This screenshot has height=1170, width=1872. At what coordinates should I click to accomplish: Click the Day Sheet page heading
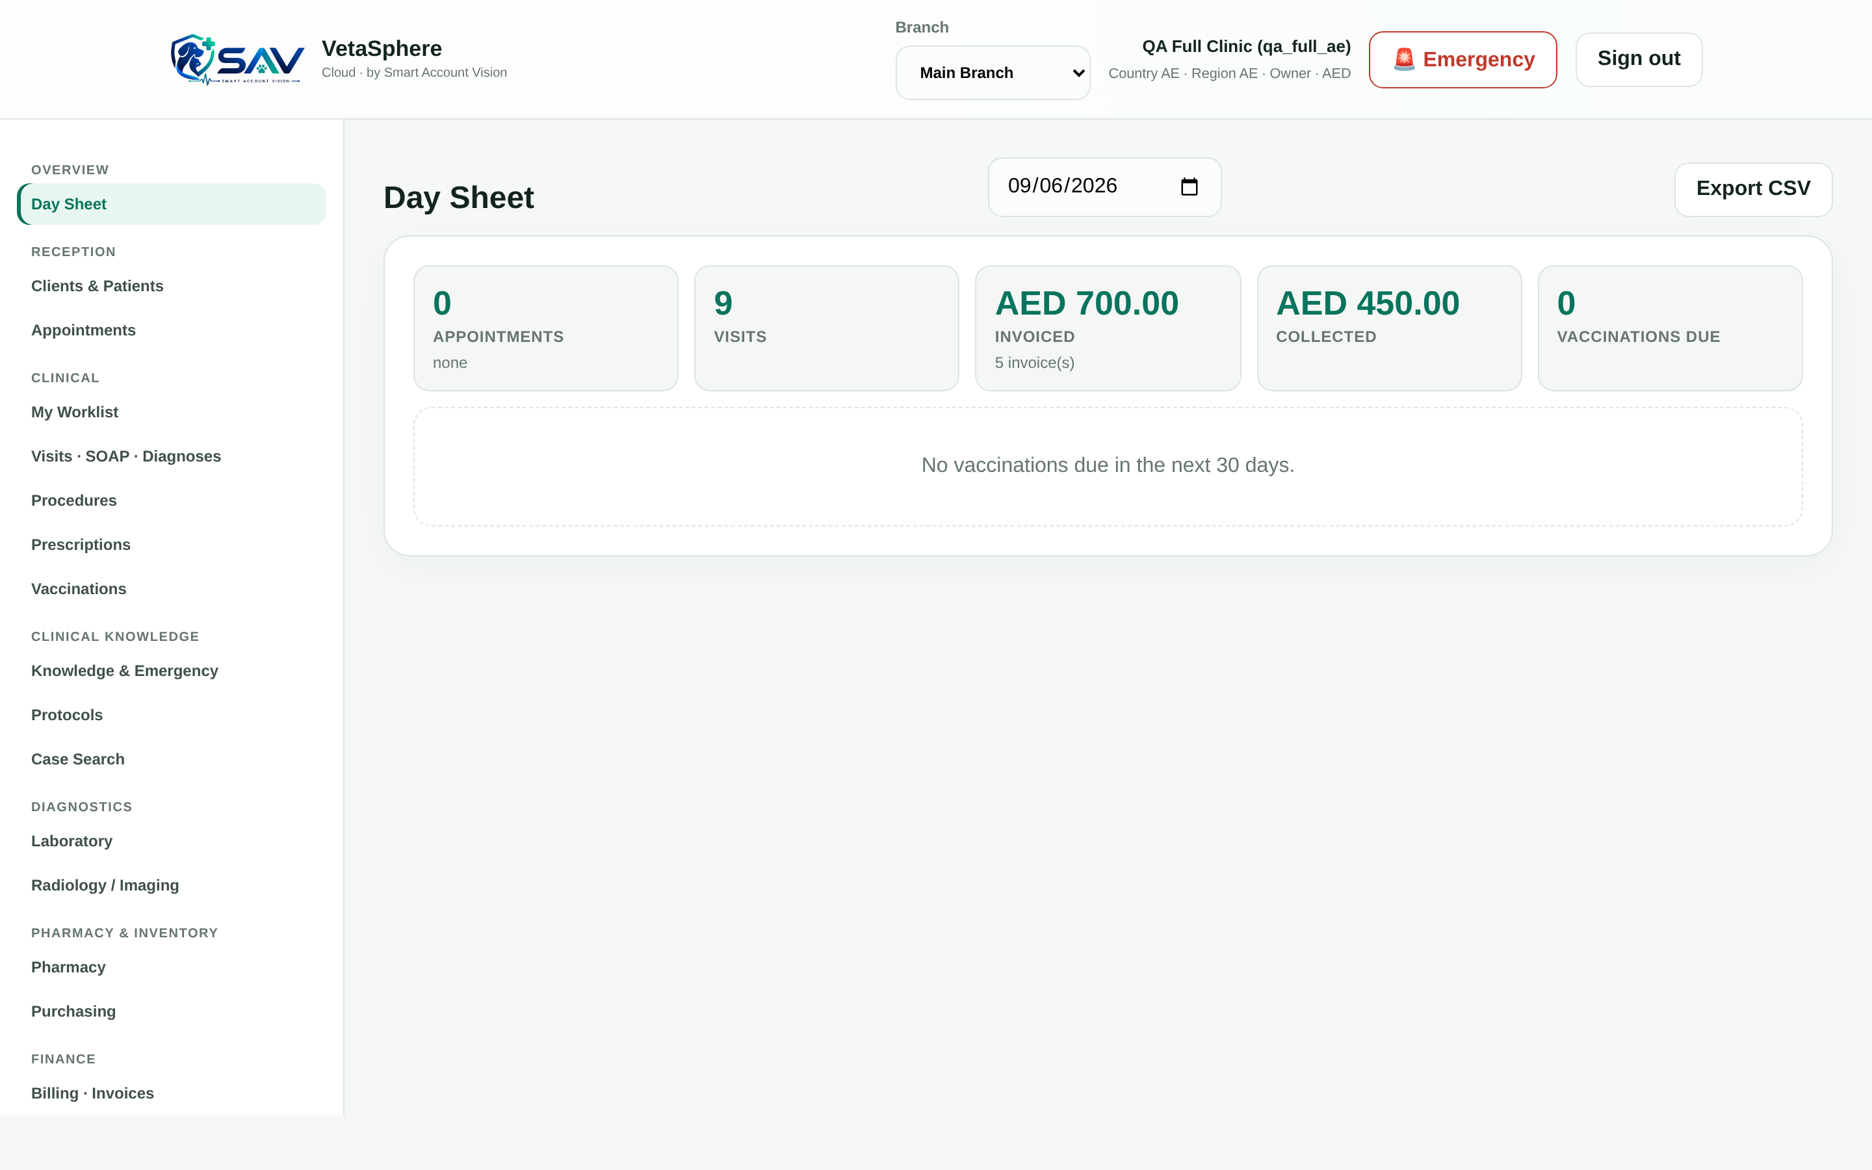[x=459, y=198]
